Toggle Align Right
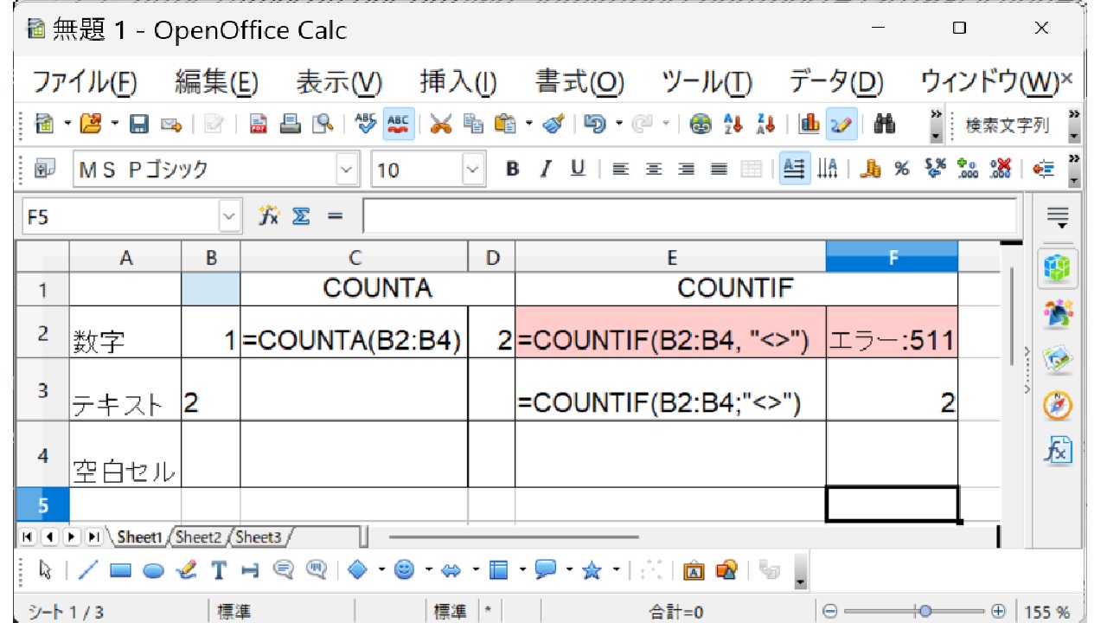The height and width of the screenshot is (623, 1107). click(686, 169)
